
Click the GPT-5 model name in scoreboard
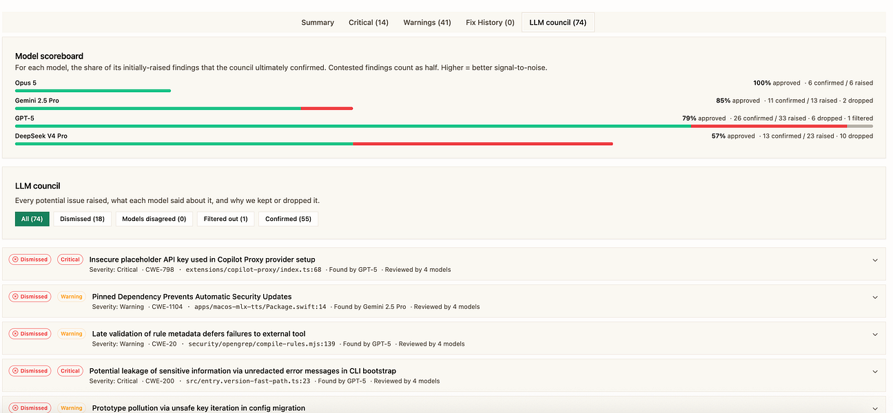tap(25, 118)
